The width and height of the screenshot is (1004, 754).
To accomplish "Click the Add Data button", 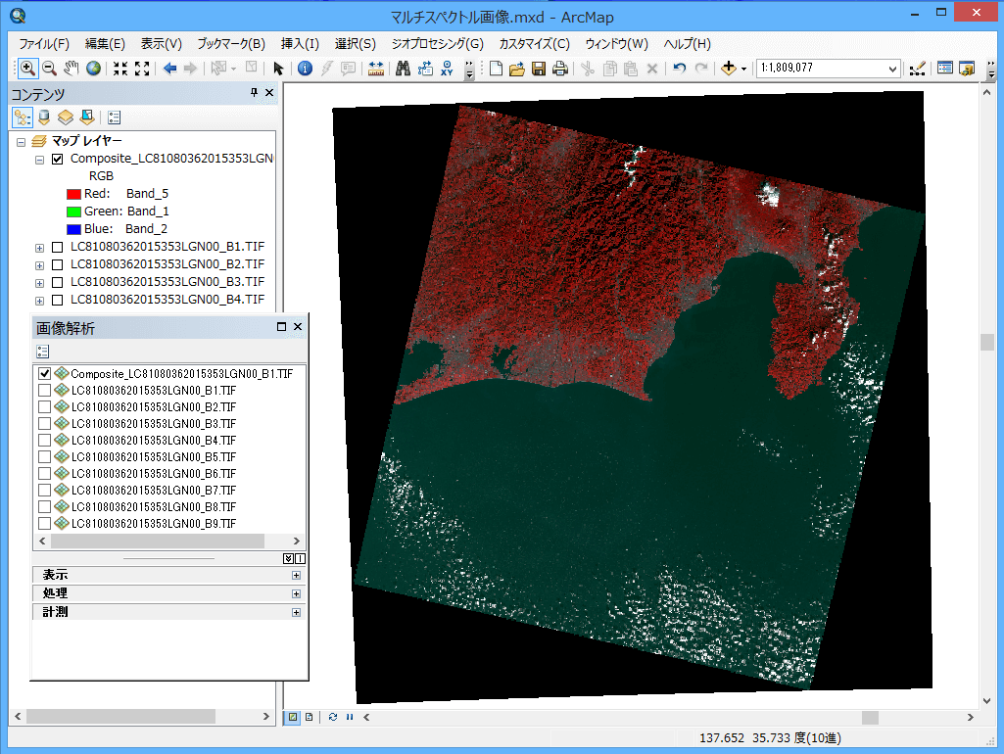I will click(729, 69).
